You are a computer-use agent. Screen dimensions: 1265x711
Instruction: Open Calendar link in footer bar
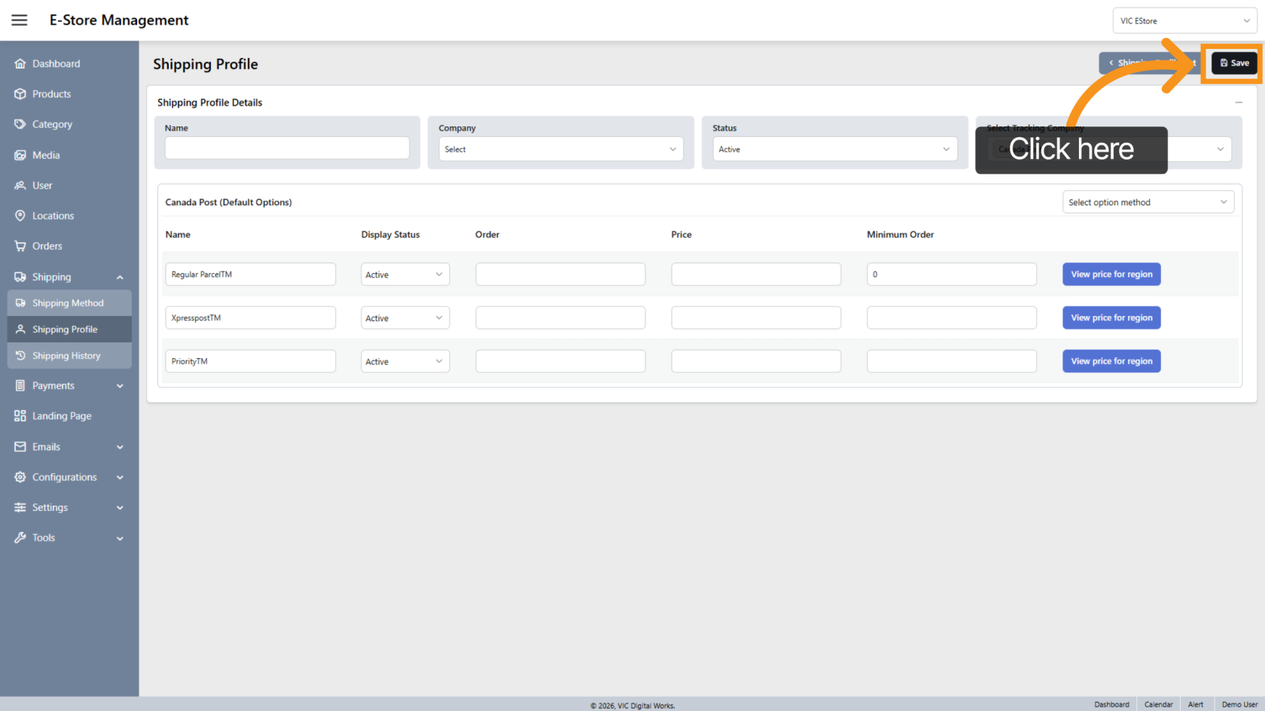(1158, 704)
